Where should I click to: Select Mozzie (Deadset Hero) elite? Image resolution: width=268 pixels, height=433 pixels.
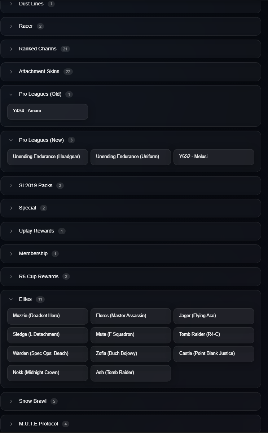(x=48, y=316)
